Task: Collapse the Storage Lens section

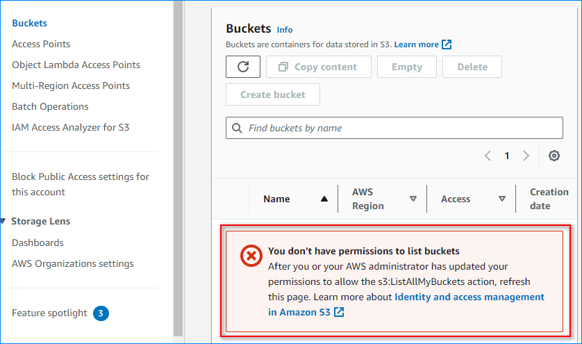Action: (x=4, y=221)
